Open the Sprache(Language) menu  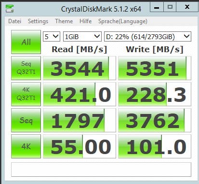123,21
